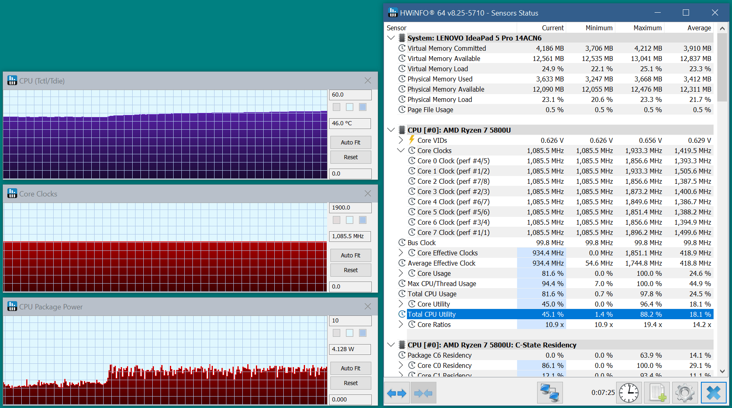Click the chip icon beside CPU AMD Ryzen 7 5800U
Image resolution: width=732 pixels, height=408 pixels.
402,130
